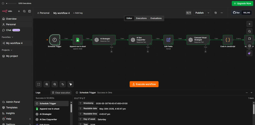Collapse the Logs panel with the chevron
This screenshot has height=125, width=255.
(251, 93)
